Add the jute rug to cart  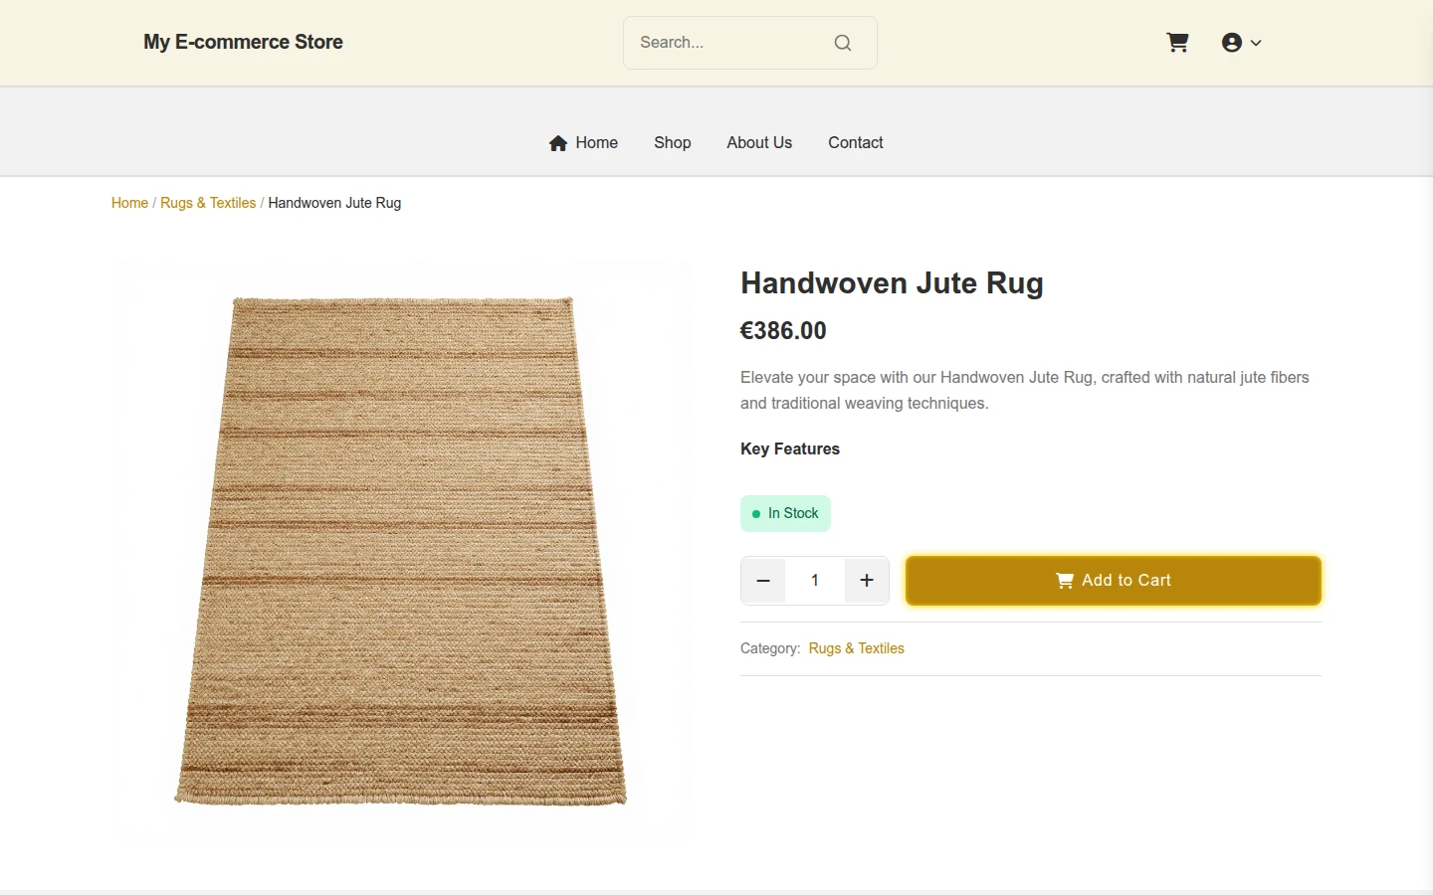tap(1114, 581)
